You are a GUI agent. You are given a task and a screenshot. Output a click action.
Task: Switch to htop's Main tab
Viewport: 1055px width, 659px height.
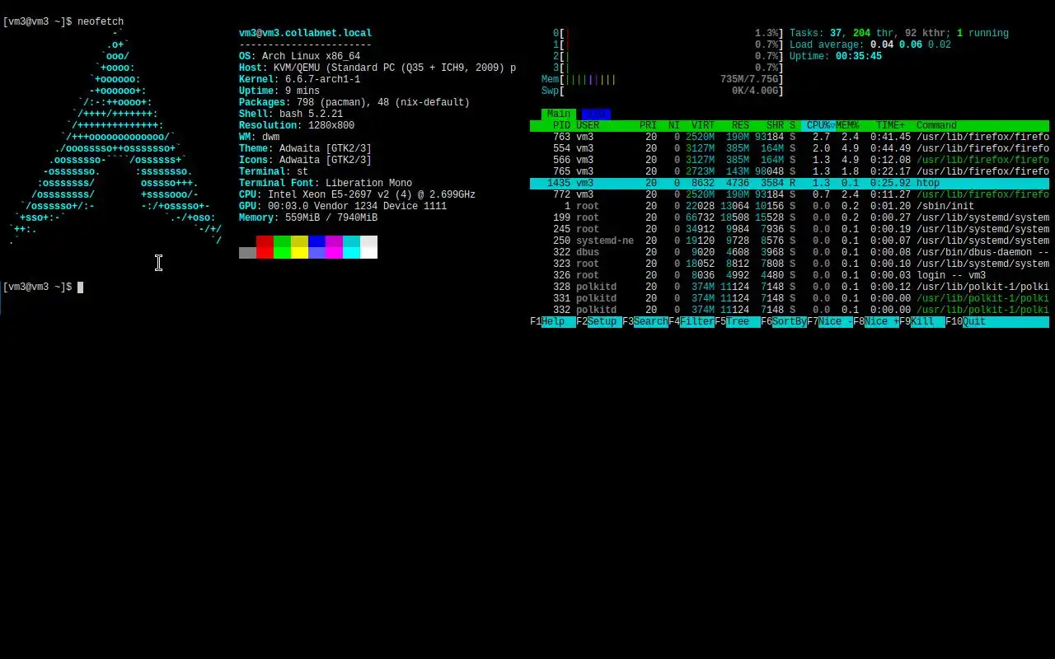click(x=559, y=114)
